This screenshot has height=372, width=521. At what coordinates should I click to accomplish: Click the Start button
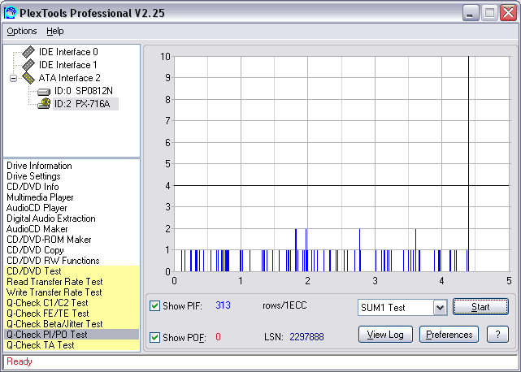(480, 307)
